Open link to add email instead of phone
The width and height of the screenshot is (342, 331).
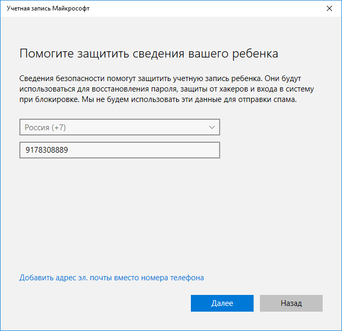pos(111,278)
